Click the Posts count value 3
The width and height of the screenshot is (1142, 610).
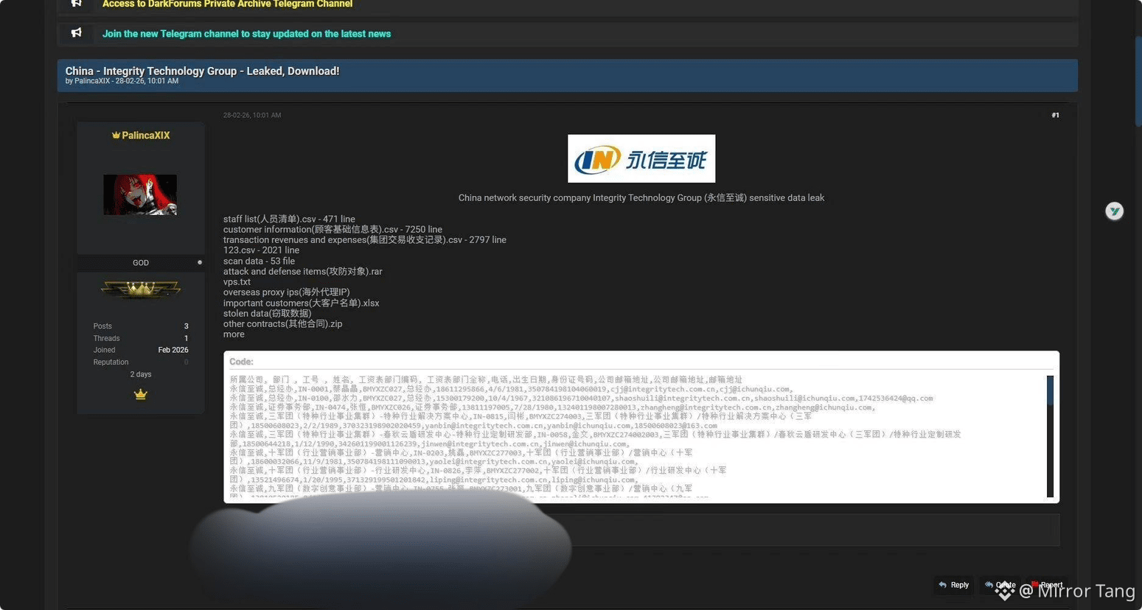[186, 326]
